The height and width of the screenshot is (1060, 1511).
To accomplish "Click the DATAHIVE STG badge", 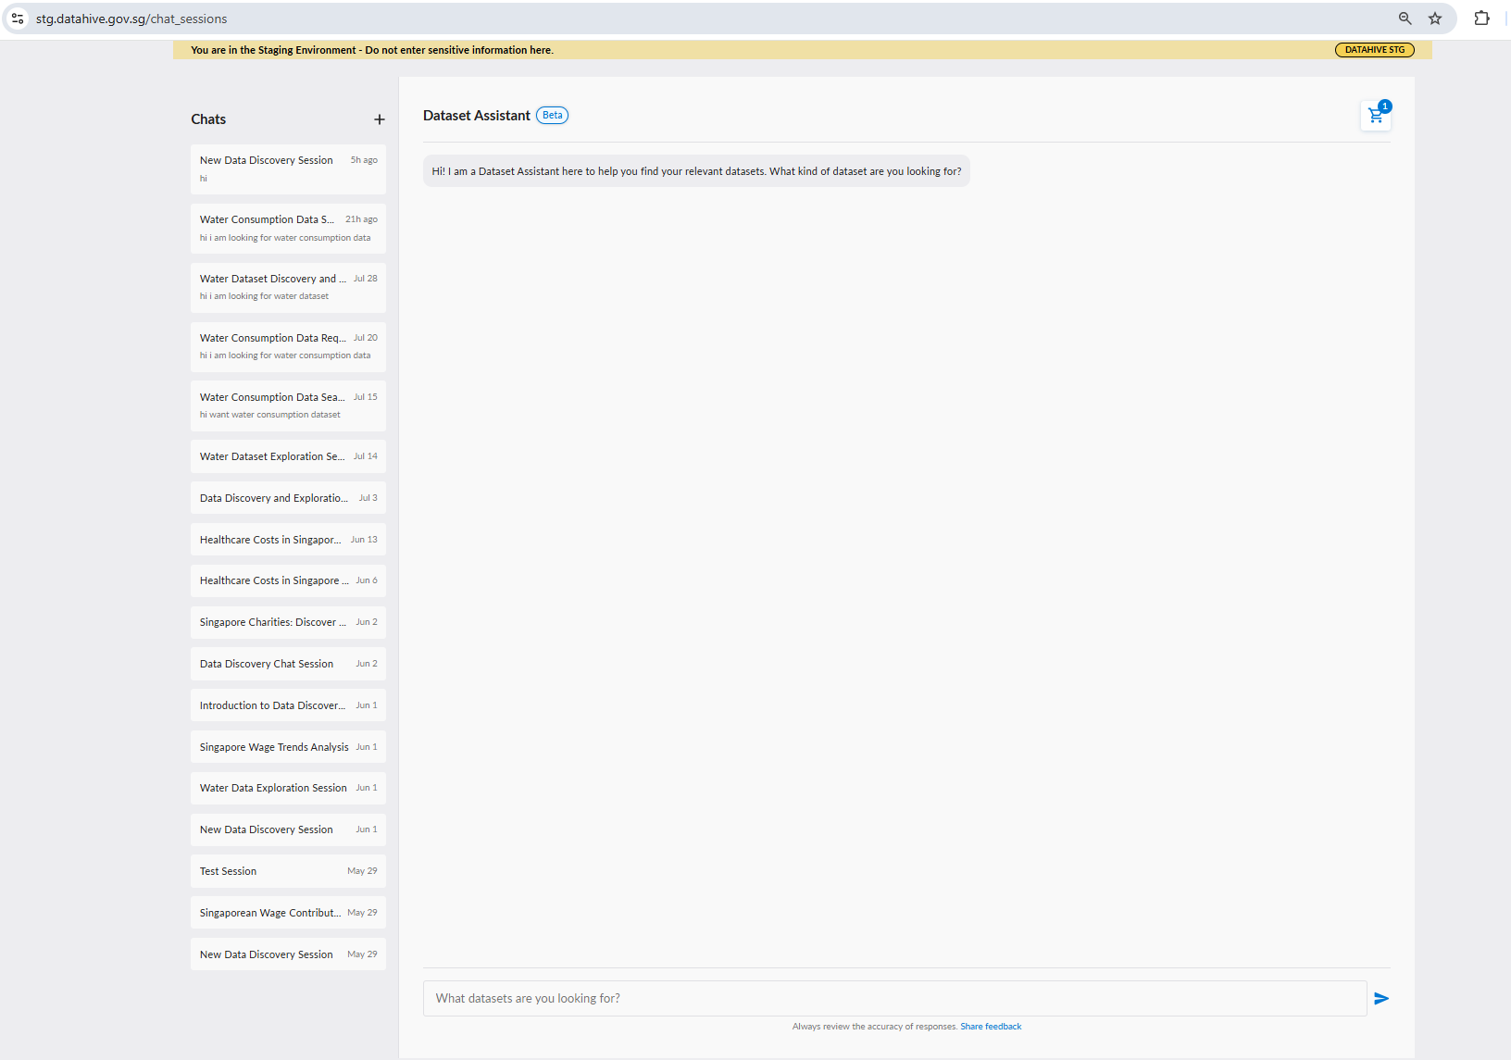I will coord(1375,50).
